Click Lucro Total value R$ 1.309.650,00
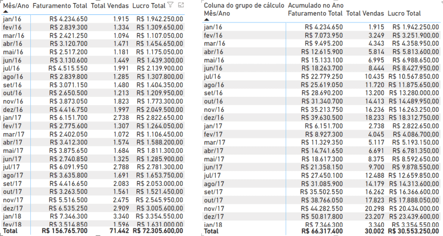 160,27
